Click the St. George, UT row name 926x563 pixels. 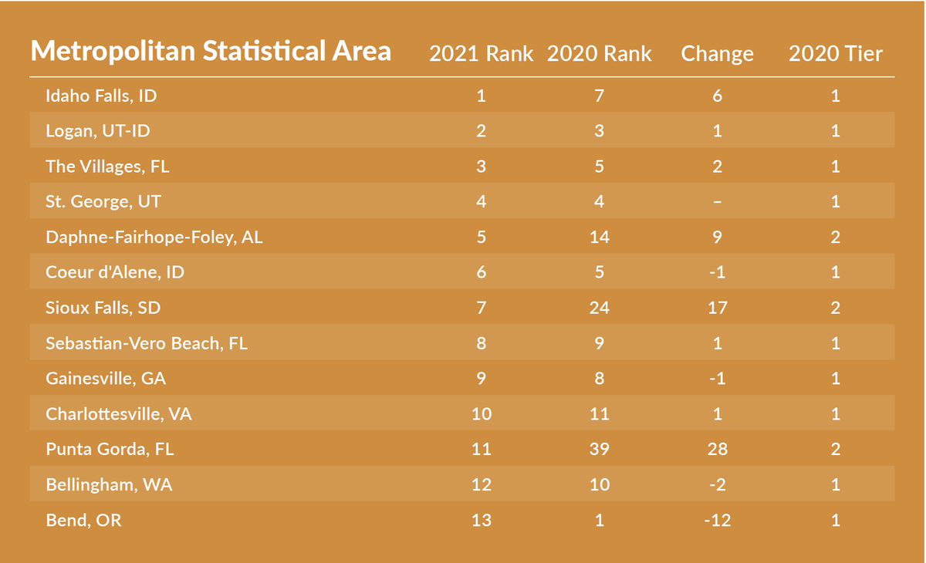coord(103,202)
